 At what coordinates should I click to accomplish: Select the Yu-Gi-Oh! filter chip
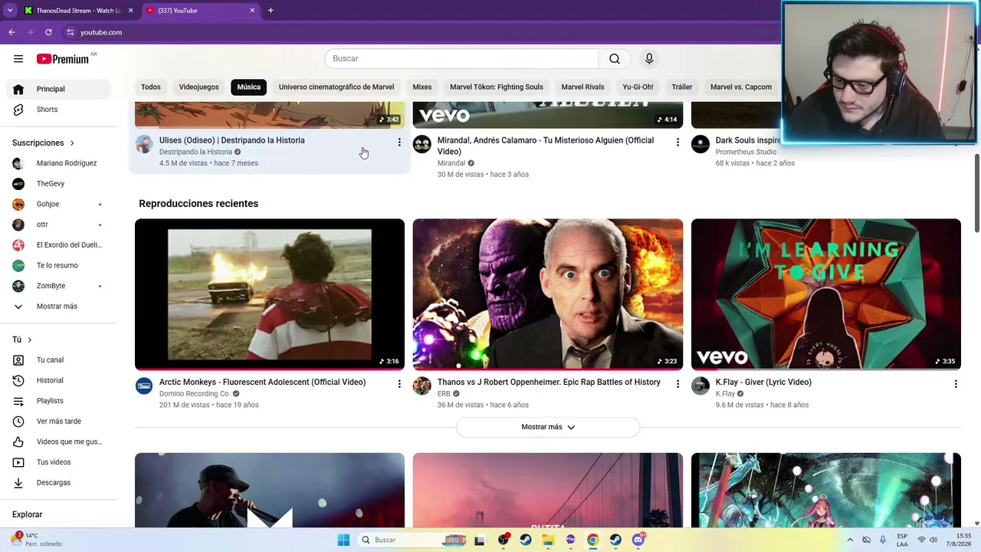tap(638, 87)
